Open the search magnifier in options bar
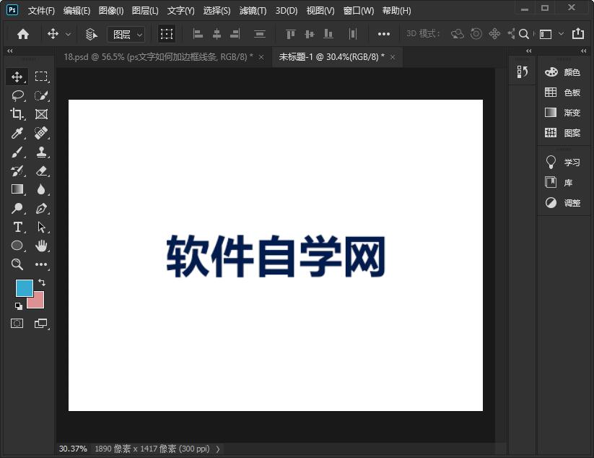Image resolution: width=594 pixels, height=458 pixels. (x=524, y=34)
